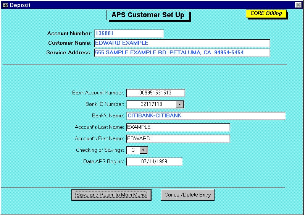Open the Bank ID Number dropdown arrow
Viewport: 305px width, 216px height.
179,104
